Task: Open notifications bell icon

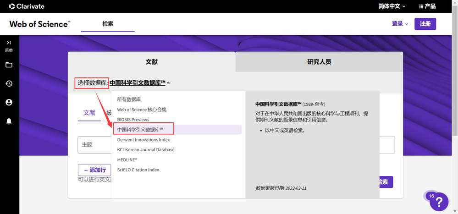Action: (9, 121)
